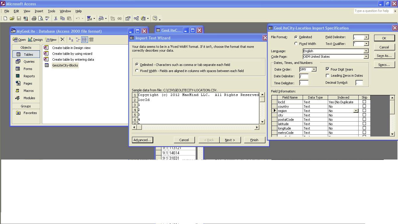Click the Advanced button in Import Text Wizard

point(142,140)
